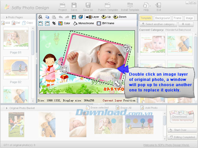
Task: Click the rotate handle on photo layer
Action: click(126, 48)
